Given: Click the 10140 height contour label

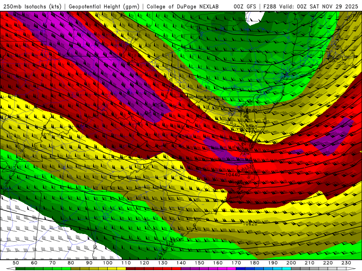Looking at the screenshot, I should [x=250, y=111].
